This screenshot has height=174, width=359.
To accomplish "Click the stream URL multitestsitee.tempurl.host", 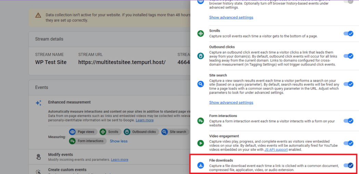I will pyautogui.click(x=122, y=62).
